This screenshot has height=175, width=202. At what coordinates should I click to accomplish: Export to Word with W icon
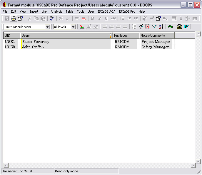tap(186, 27)
